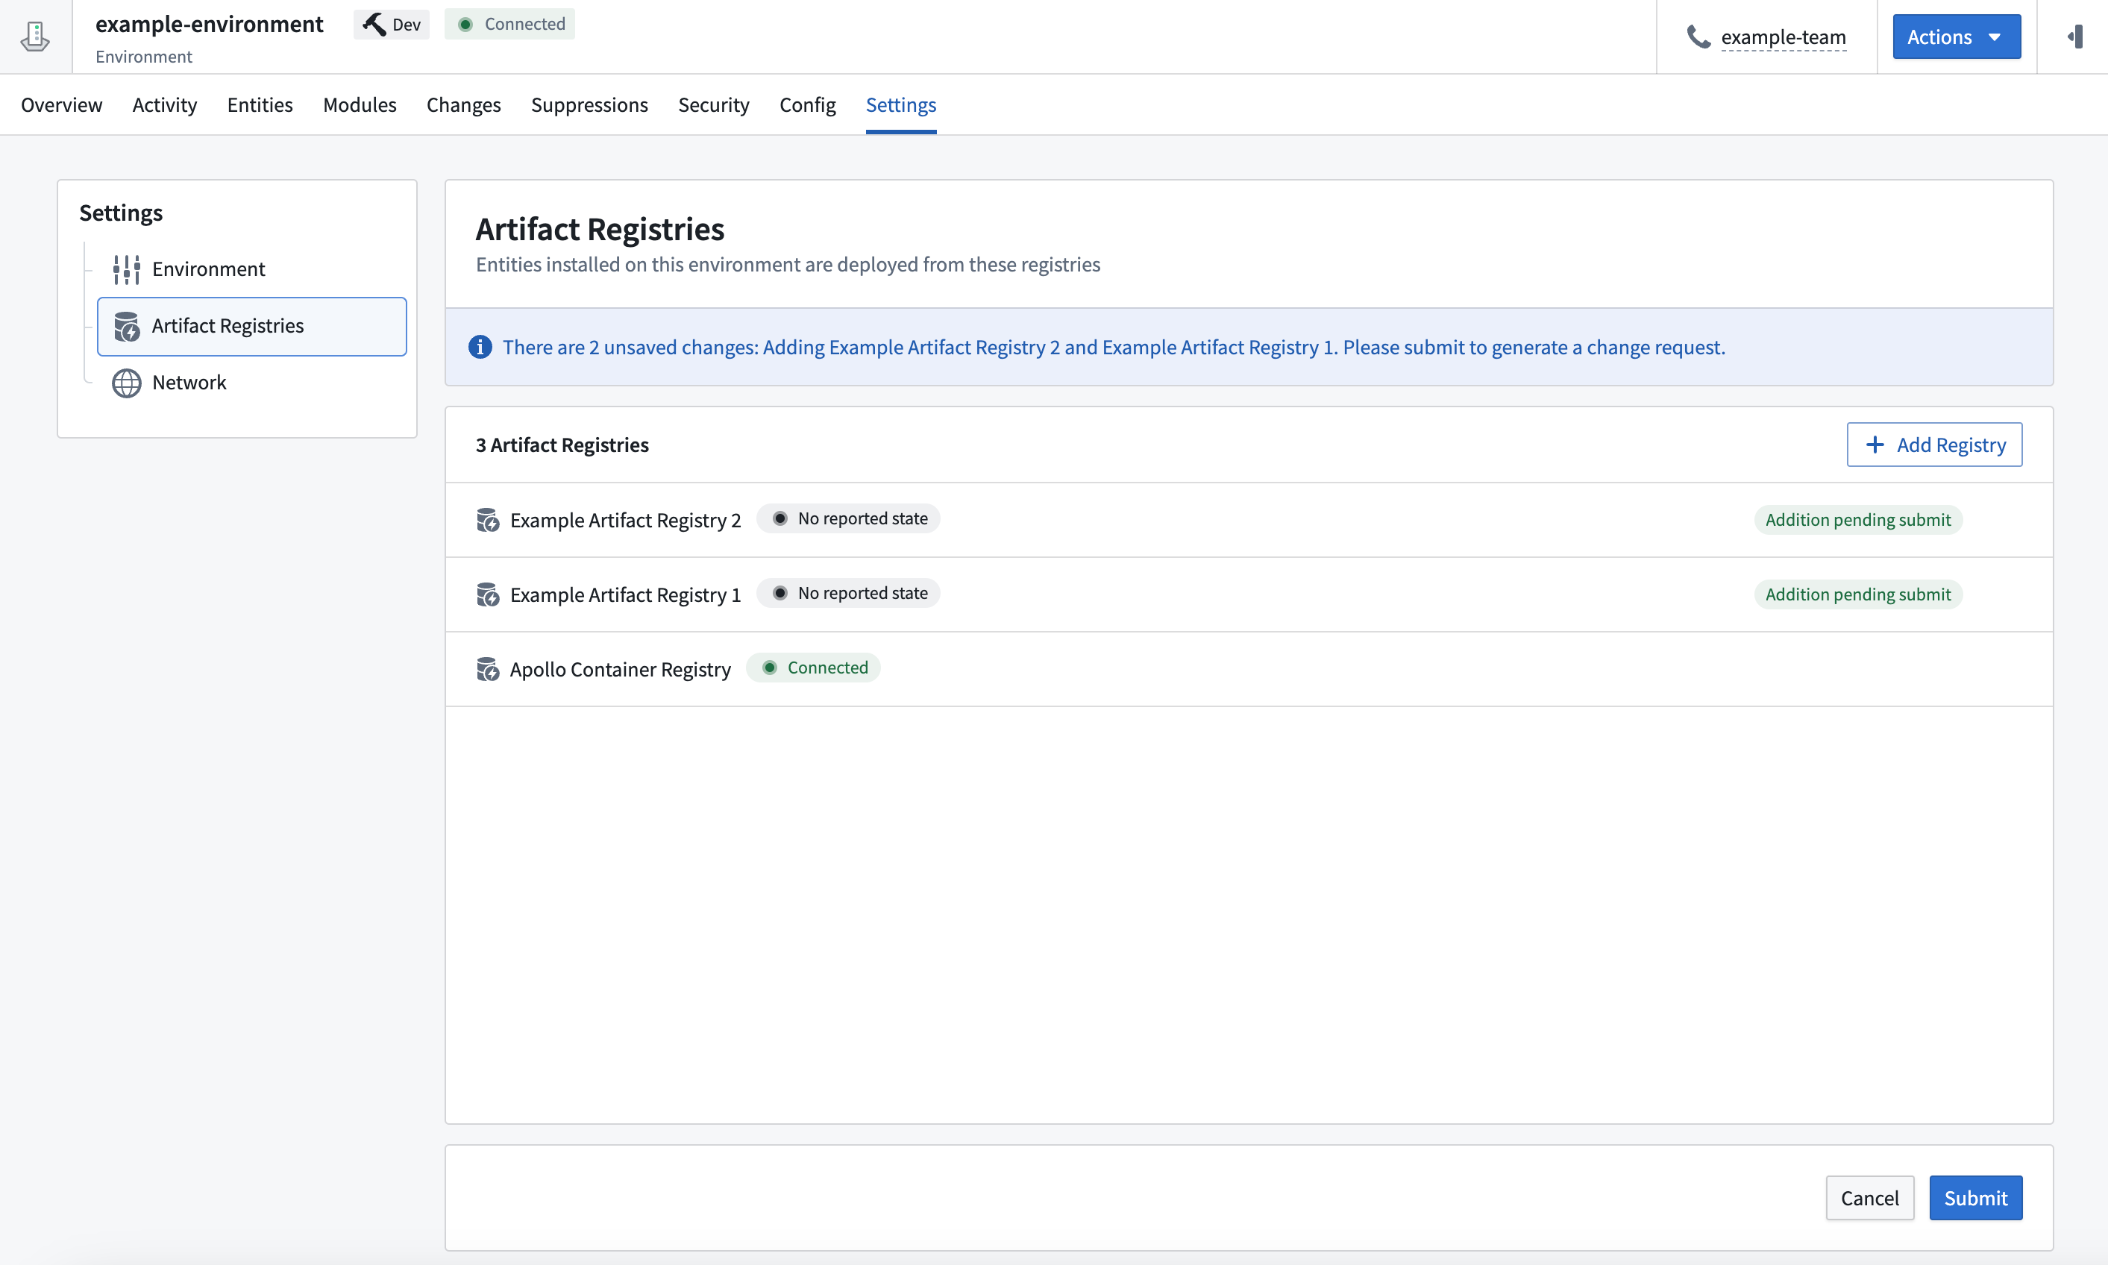Click the Artifact Registries icon in sidebar
The width and height of the screenshot is (2108, 1265).
127,324
